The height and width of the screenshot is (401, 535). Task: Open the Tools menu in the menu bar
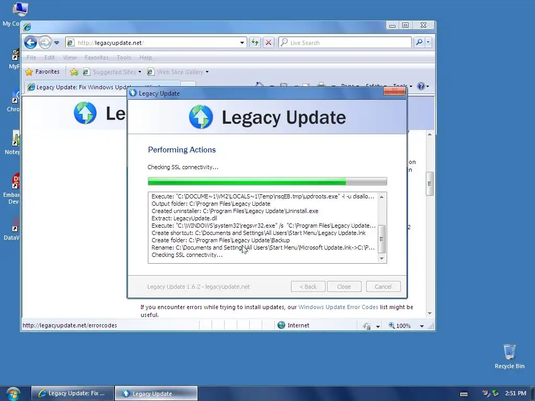click(x=124, y=57)
